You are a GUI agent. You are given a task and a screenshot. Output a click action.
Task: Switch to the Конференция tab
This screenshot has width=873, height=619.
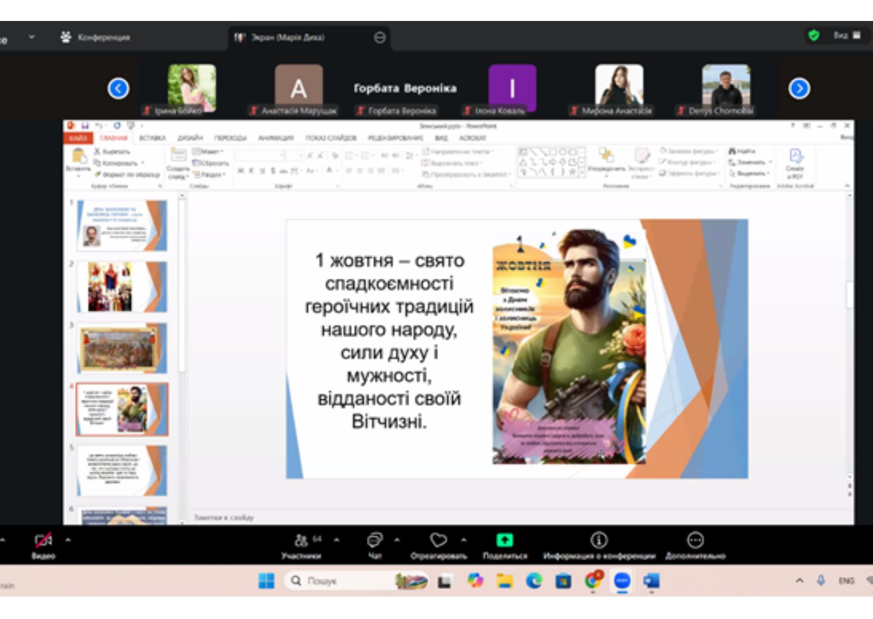tap(95, 37)
